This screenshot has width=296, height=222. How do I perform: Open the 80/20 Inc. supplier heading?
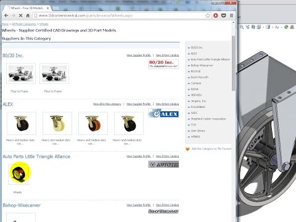13,55
